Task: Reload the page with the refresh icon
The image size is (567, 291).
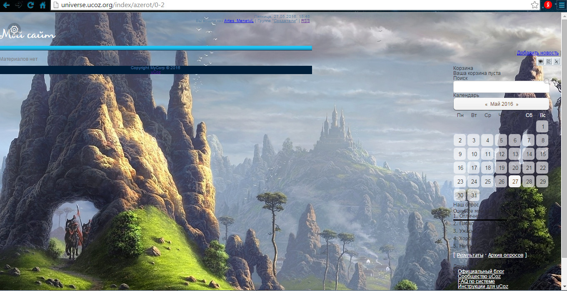Action: (x=30, y=5)
